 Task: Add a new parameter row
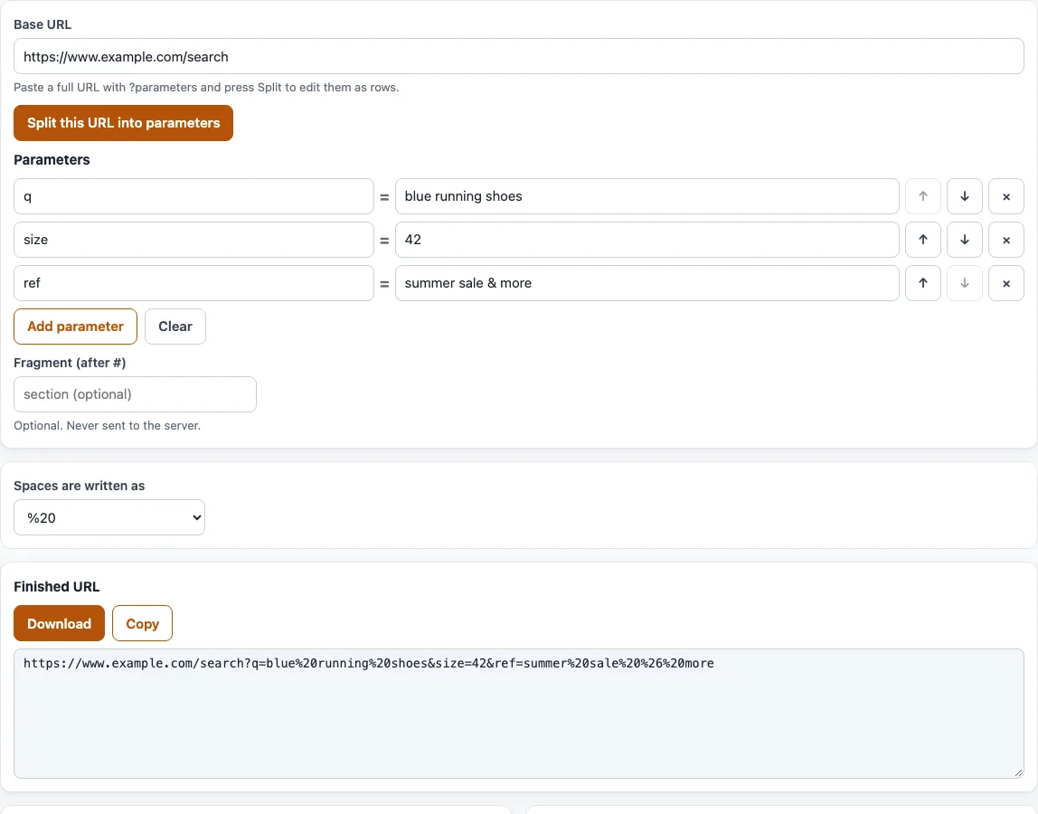click(x=75, y=327)
